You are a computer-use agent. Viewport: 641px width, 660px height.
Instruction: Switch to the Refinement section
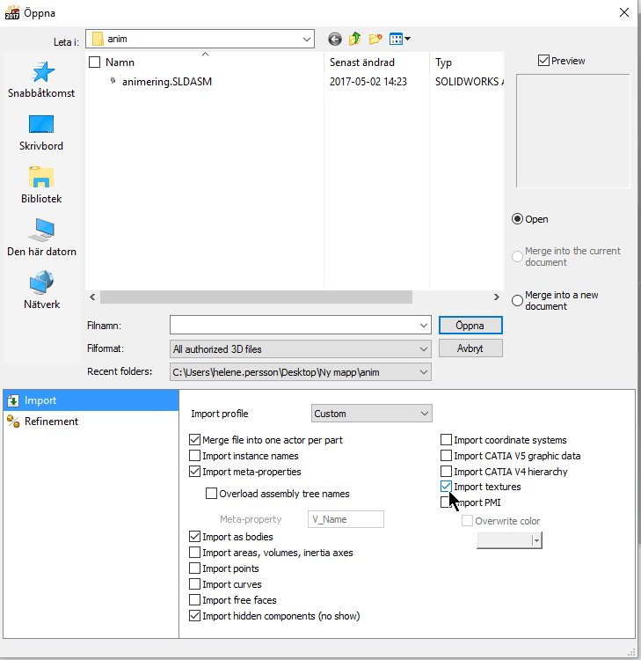pyautogui.click(x=51, y=422)
